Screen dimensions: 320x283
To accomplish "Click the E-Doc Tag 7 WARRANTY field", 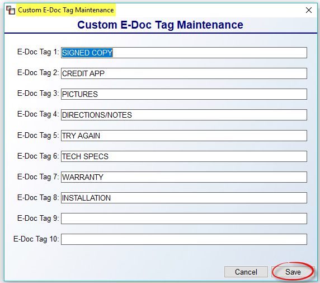I will (184, 177).
